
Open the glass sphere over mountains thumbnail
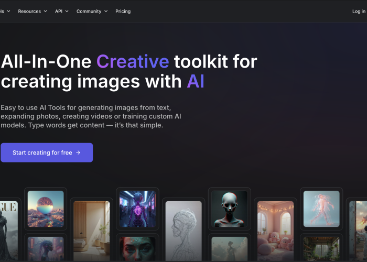46,209
